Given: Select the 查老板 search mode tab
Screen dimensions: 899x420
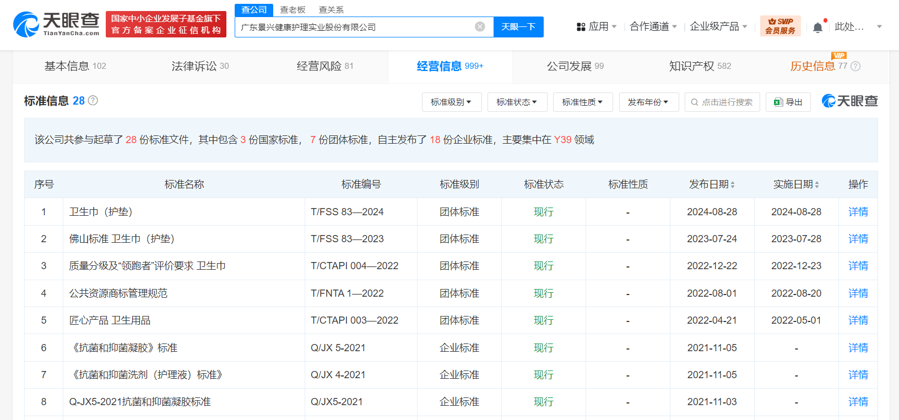Looking at the screenshot, I should coord(293,10).
